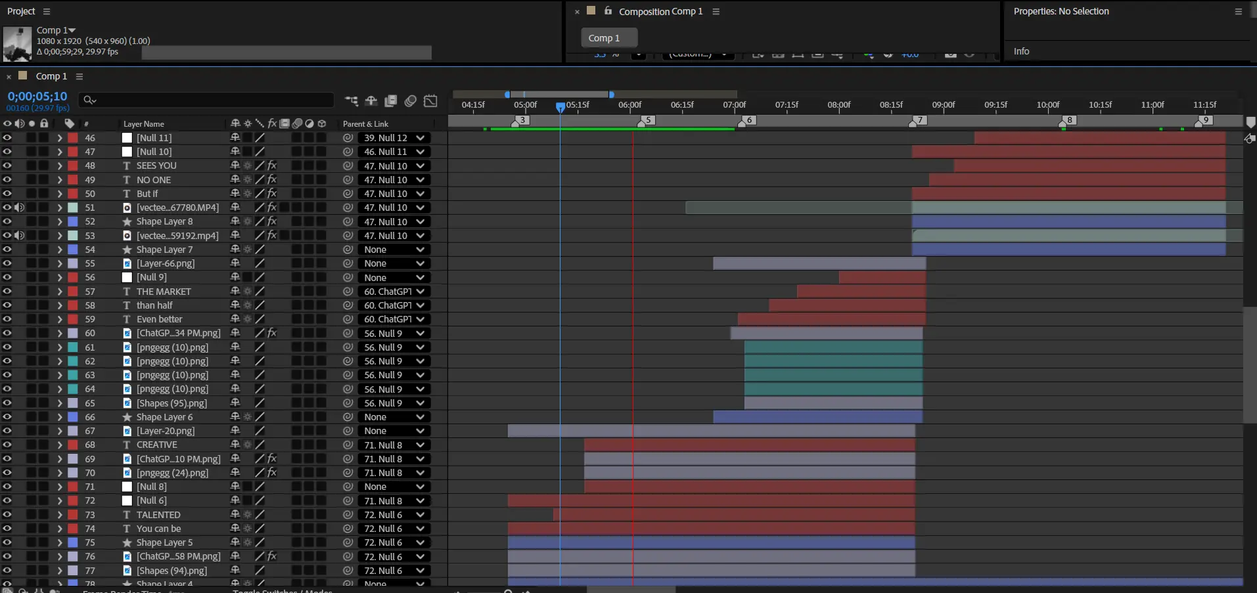Open the Comp 1 timeline panel menu
The width and height of the screenshot is (1257, 593).
[80, 76]
